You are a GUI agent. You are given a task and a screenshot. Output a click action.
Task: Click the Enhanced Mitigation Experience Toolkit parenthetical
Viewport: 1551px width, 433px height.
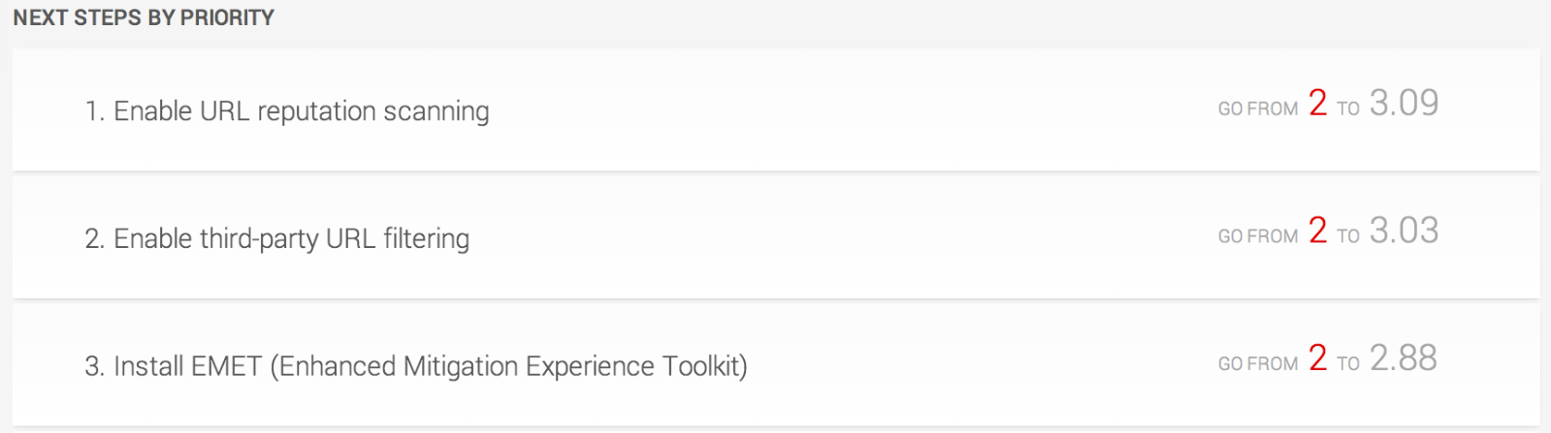point(508,366)
